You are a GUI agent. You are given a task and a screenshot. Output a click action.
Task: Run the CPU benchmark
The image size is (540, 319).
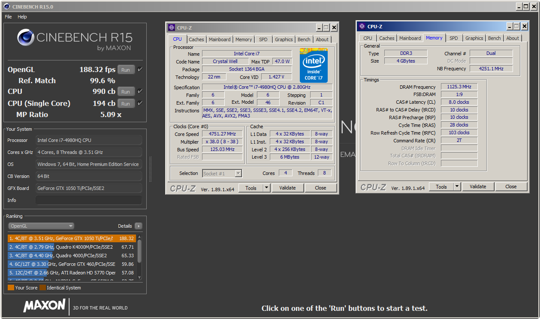(x=126, y=91)
